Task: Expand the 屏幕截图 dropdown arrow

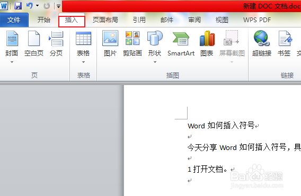Action: (x=232, y=62)
